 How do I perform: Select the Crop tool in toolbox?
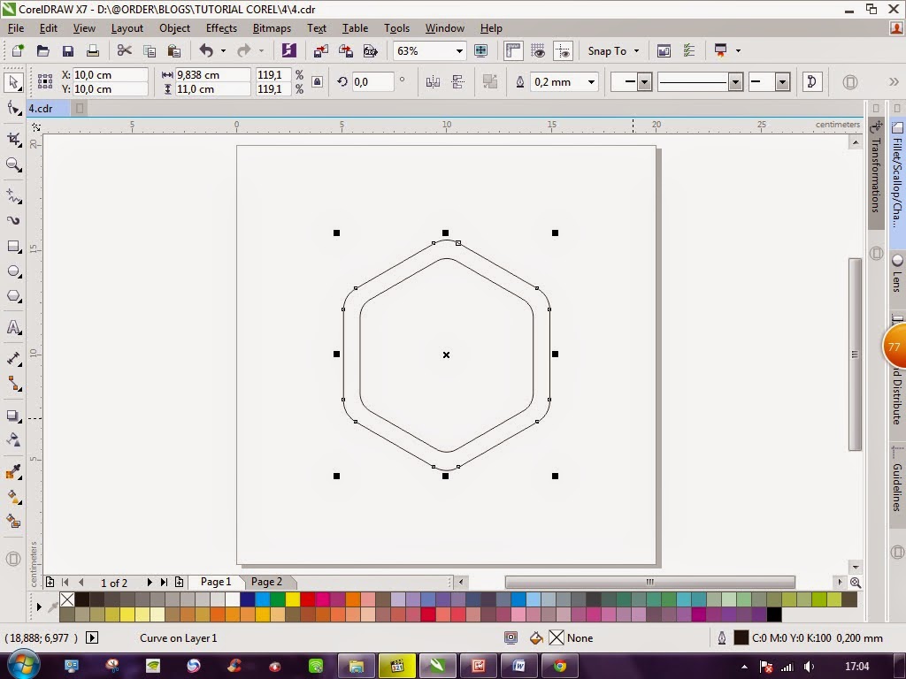(13, 139)
